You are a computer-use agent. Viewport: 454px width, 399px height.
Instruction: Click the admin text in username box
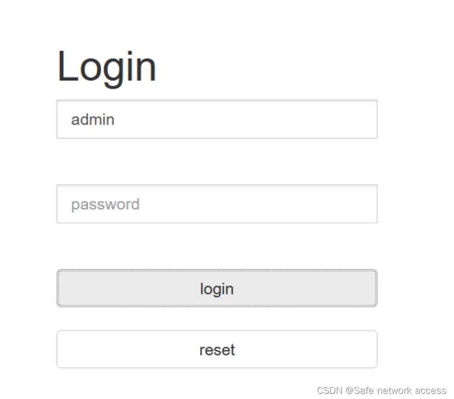[92, 119]
